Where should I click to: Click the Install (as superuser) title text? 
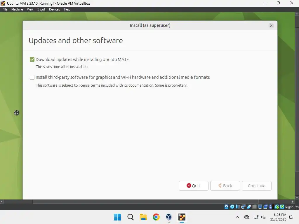150,25
